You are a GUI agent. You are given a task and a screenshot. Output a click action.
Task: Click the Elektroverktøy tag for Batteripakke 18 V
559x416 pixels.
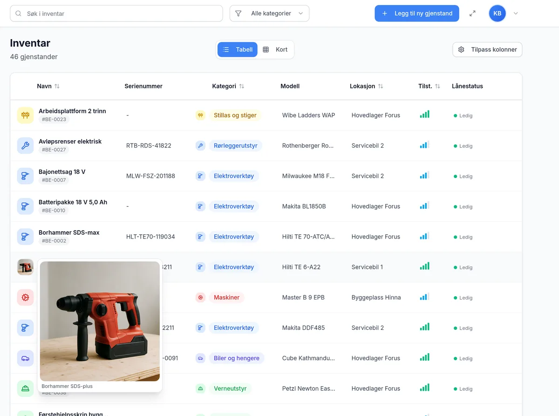(234, 206)
